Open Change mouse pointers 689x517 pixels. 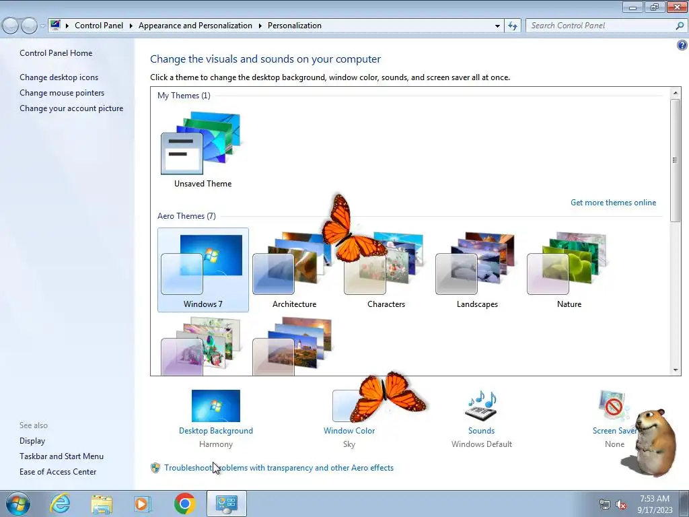[x=62, y=93]
